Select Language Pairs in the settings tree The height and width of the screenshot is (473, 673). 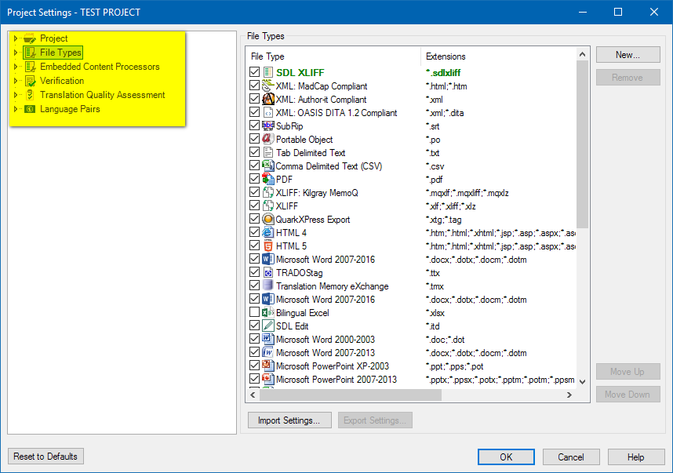[70, 109]
